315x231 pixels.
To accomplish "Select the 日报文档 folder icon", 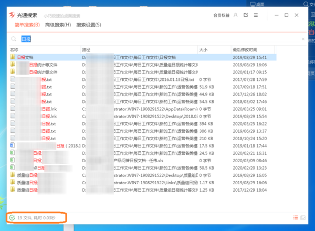I will [13, 57].
